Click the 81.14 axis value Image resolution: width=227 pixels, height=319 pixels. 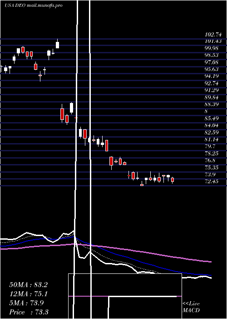(212, 139)
